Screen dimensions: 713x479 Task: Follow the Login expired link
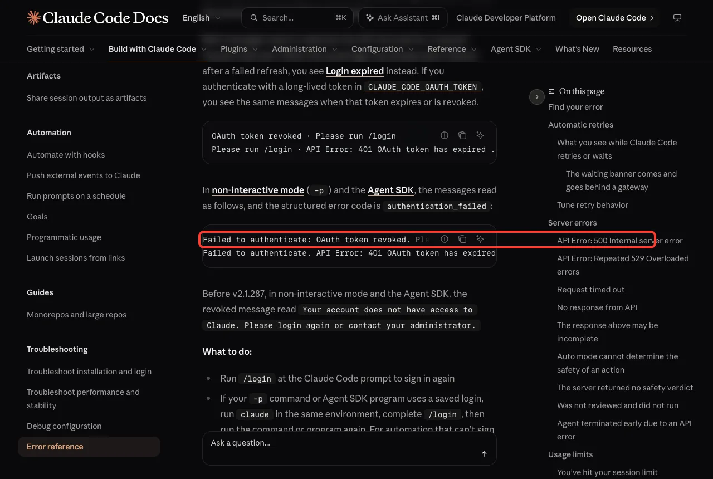(355, 71)
